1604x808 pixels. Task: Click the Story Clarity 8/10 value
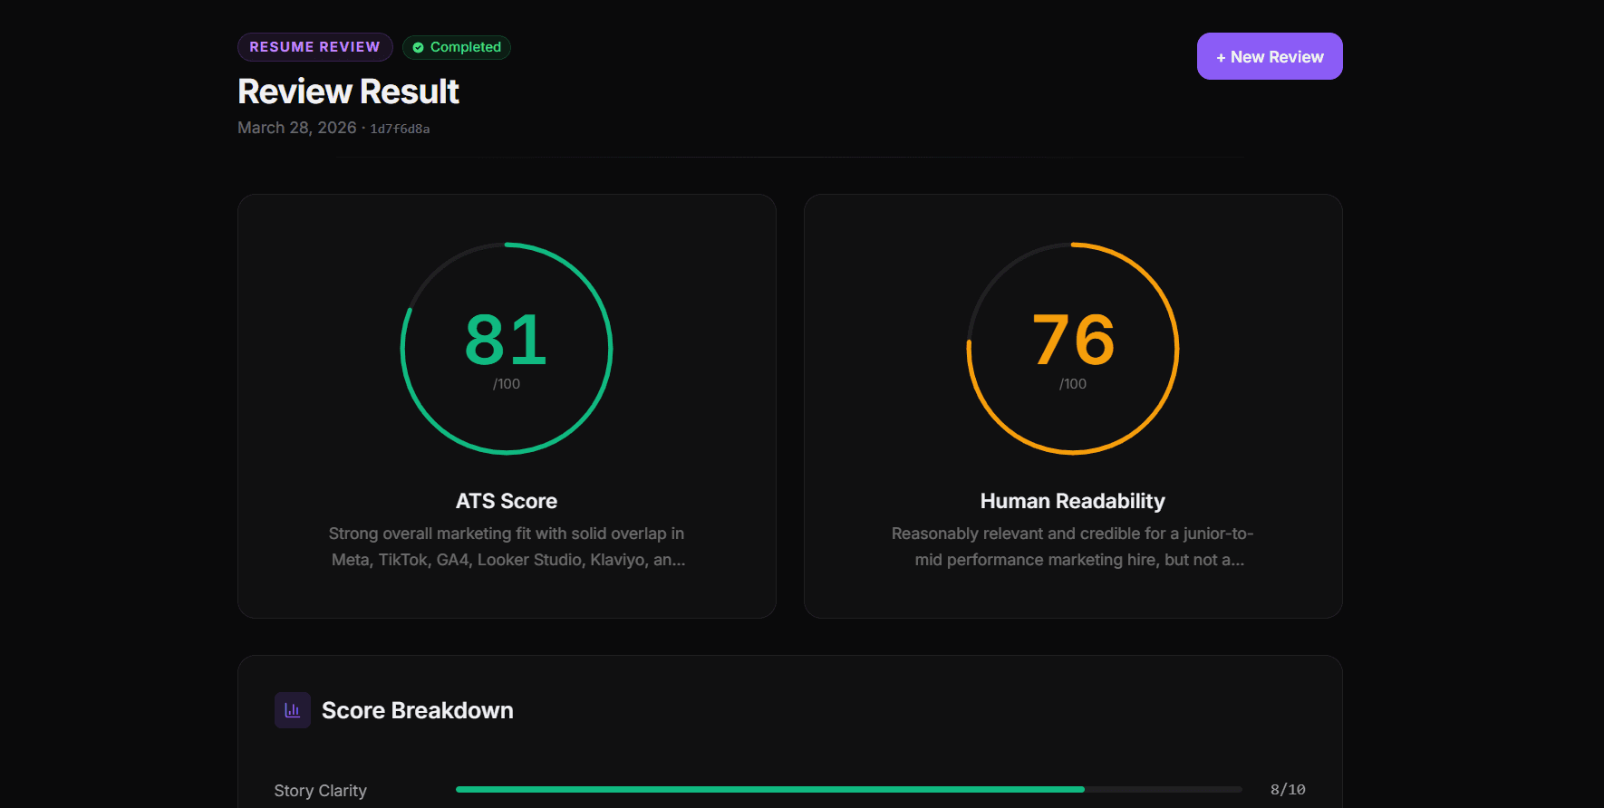coord(1288,790)
